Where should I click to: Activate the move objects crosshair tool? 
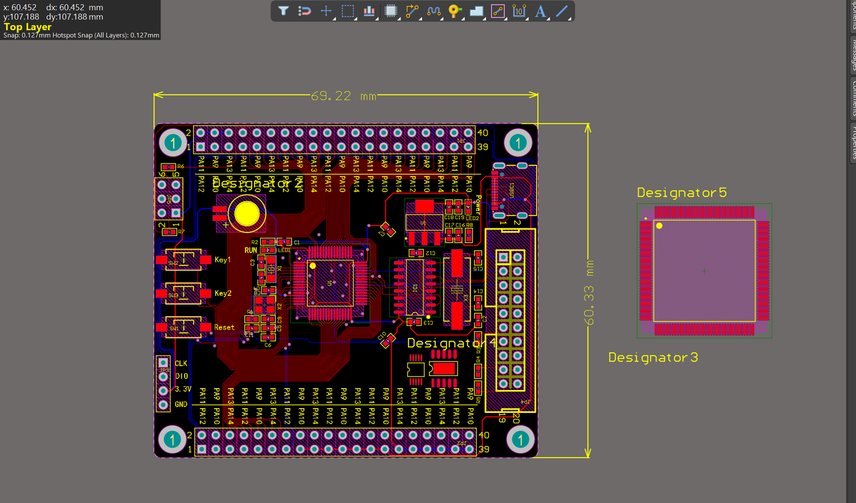[x=326, y=11]
